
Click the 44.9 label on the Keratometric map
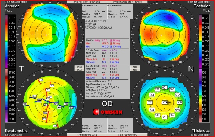pos(34,96)
